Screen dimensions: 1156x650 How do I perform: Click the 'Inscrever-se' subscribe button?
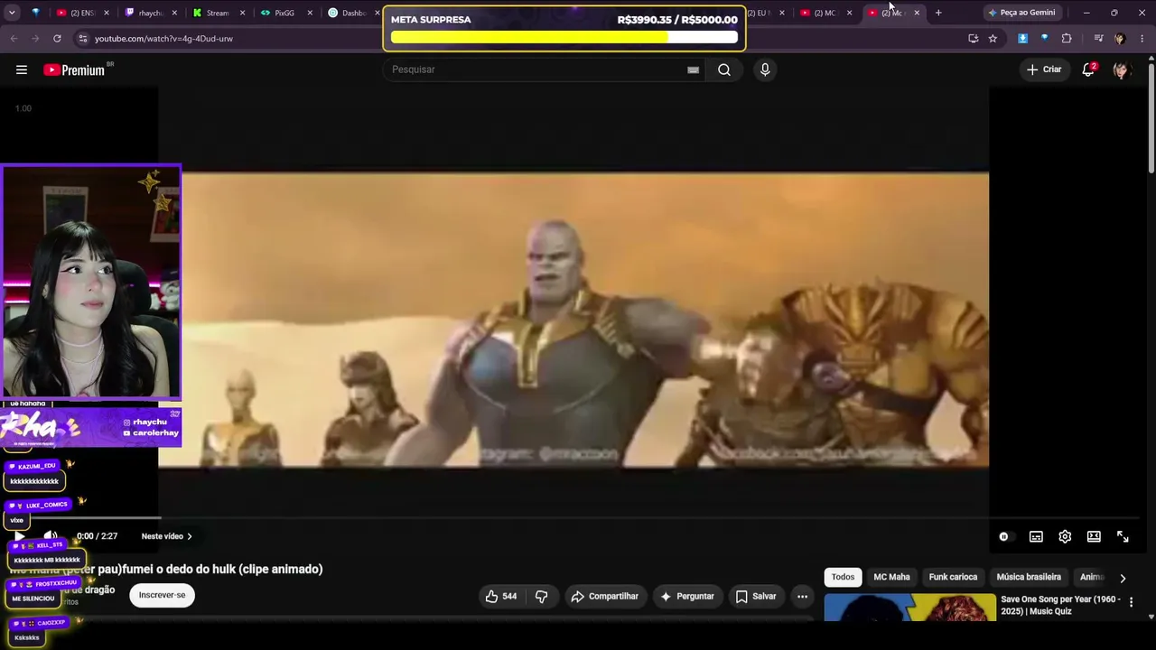[x=162, y=595]
